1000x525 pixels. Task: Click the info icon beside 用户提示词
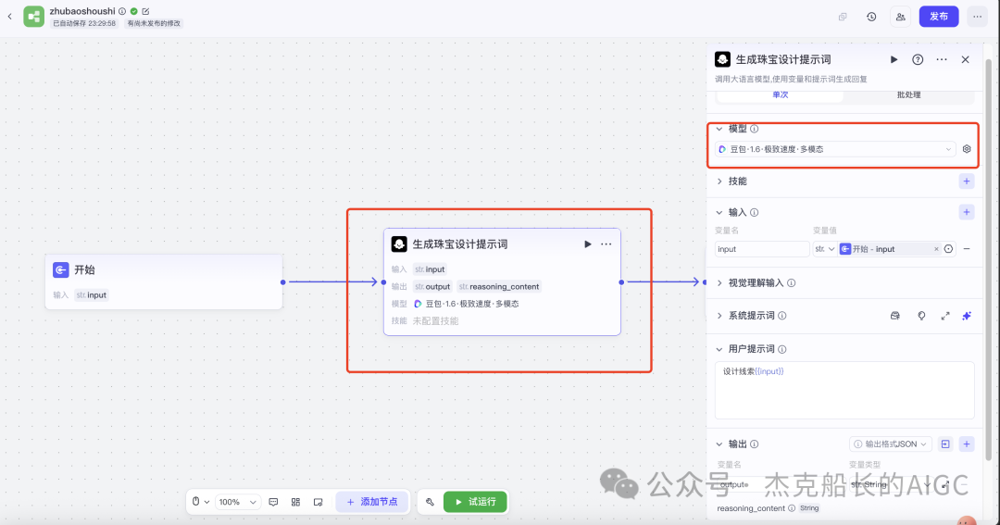pos(781,350)
